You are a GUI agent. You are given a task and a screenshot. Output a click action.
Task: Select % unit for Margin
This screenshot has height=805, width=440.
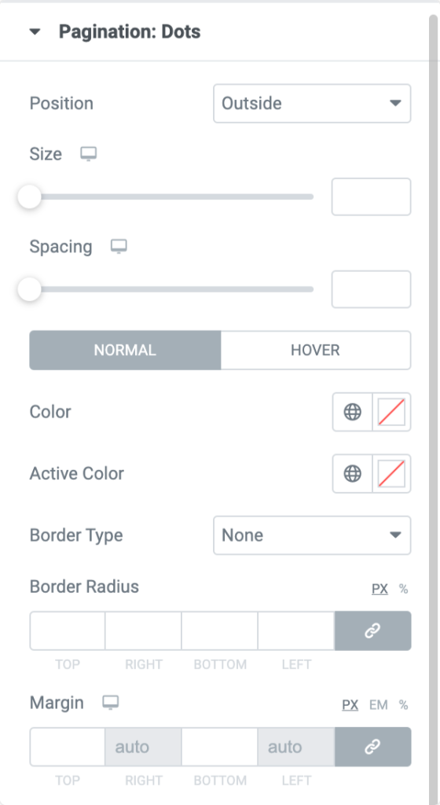point(404,705)
